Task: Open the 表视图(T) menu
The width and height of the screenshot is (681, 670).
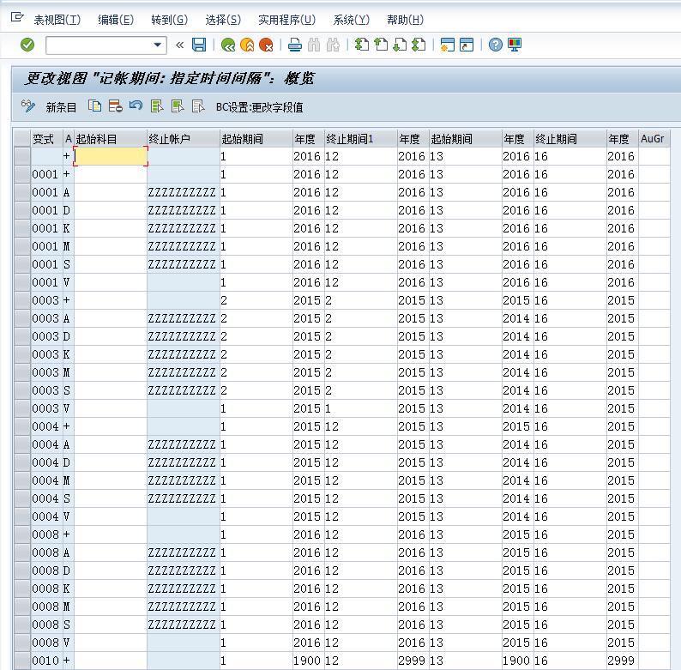Action: click(x=57, y=20)
